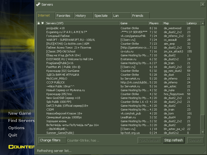Click the Steam logo icon in Servers title
Image resolution: width=207 pixels, height=155 pixels.
click(38, 4)
